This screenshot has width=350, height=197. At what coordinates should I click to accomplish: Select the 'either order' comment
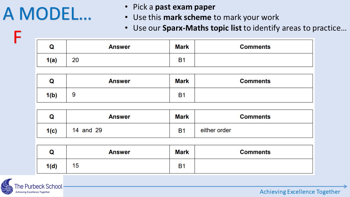tap(216, 130)
